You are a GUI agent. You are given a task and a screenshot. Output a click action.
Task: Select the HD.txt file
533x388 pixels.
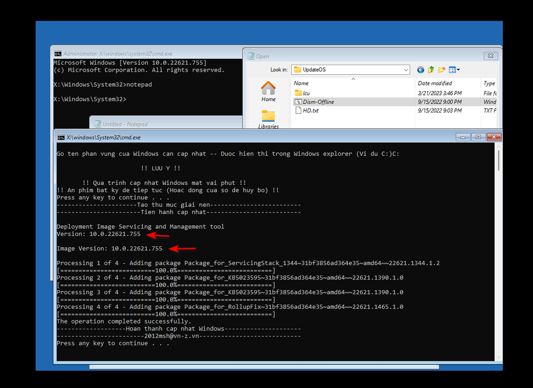[x=307, y=111]
